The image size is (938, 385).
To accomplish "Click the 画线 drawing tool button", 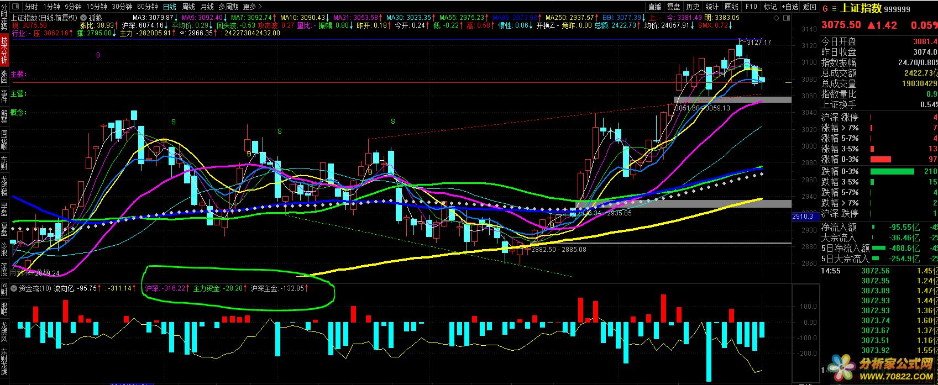I will tap(731, 7).
